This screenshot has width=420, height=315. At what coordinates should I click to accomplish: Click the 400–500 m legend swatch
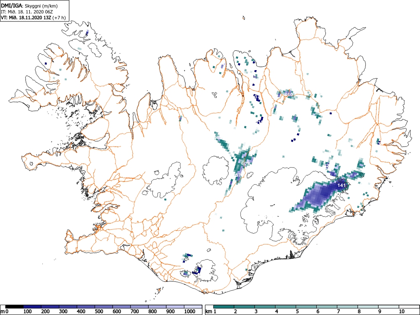click(x=86, y=307)
